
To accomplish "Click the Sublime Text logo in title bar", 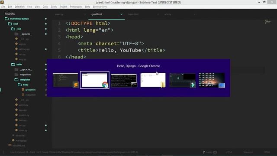I will point(2,2).
